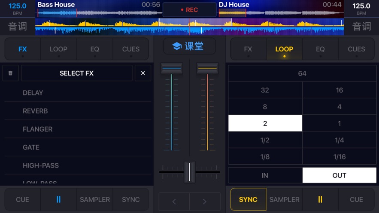The width and height of the screenshot is (379, 213).
Task: Select the REVERB effect
Action: point(35,111)
